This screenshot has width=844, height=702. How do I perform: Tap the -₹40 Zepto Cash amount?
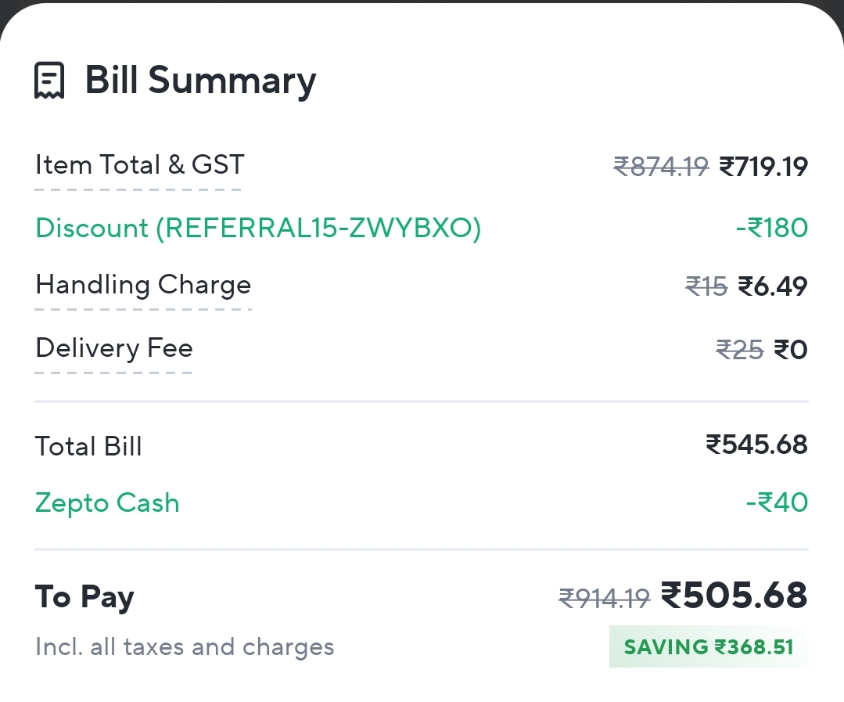(777, 502)
